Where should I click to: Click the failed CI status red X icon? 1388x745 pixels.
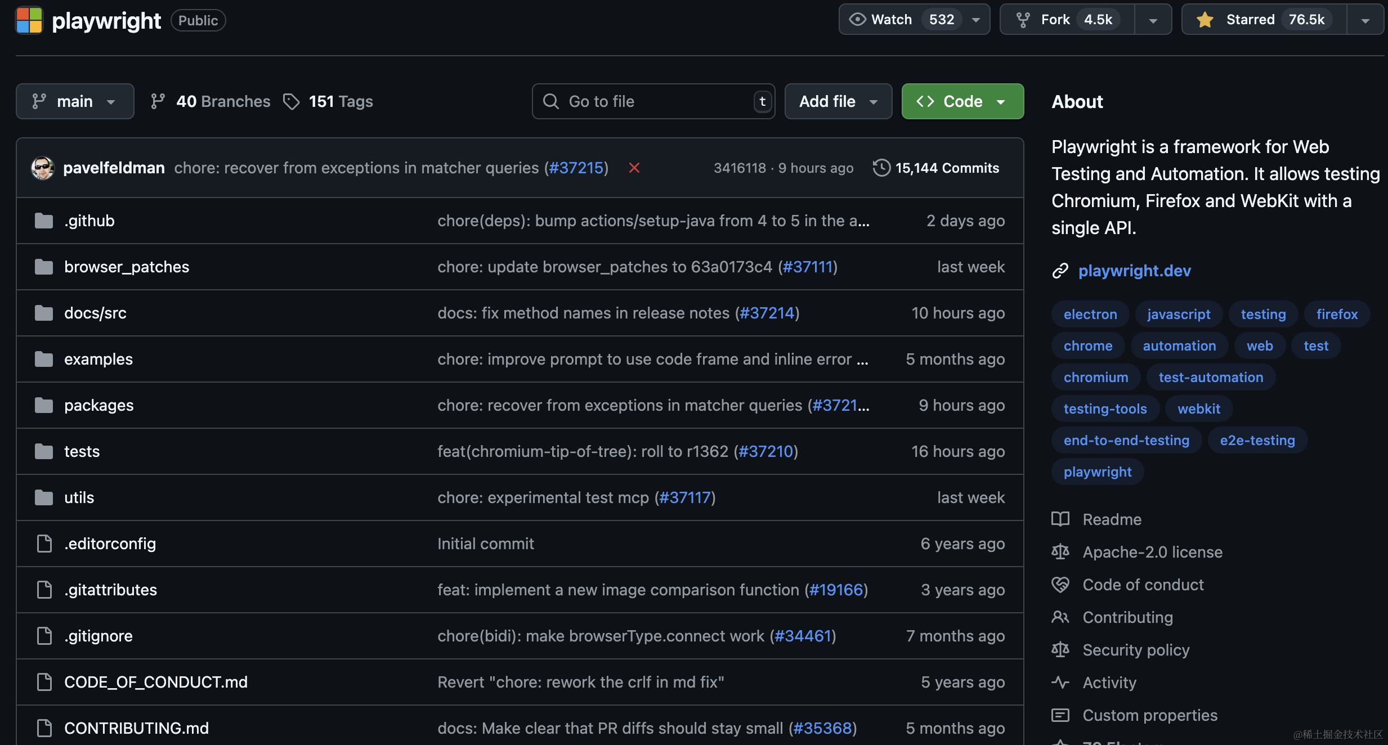click(634, 168)
